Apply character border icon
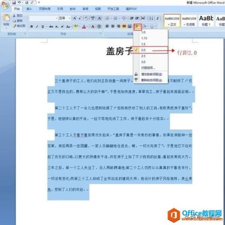Viewport: 225px width, 225px height. pos(99,18)
